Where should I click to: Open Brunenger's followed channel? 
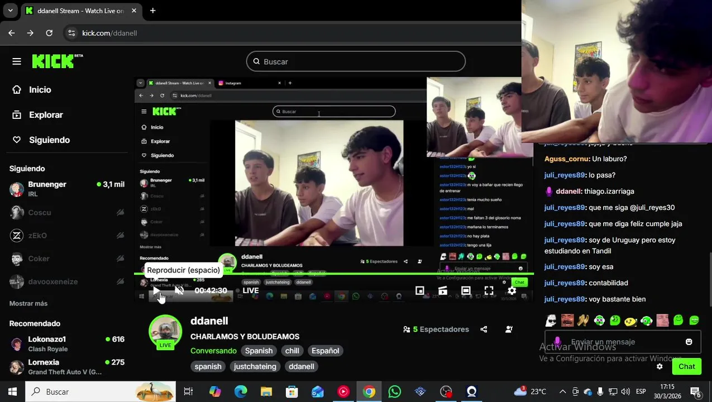pyautogui.click(x=67, y=189)
